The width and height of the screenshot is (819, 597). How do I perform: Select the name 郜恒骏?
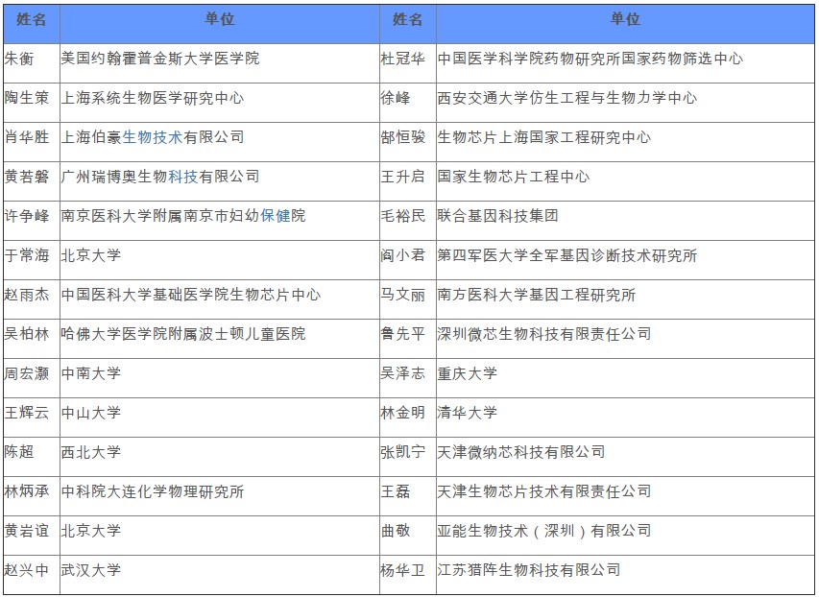tap(402, 137)
